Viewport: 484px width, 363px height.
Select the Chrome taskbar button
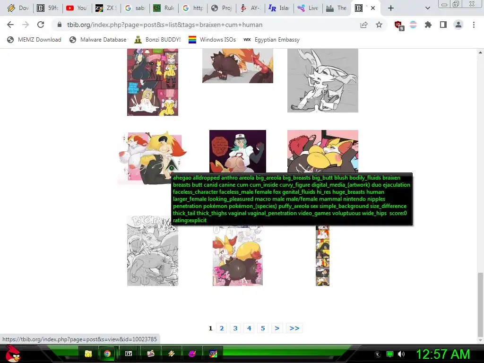click(107, 354)
